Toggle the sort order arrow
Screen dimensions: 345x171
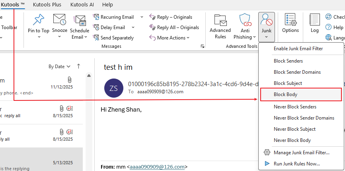tap(79, 66)
